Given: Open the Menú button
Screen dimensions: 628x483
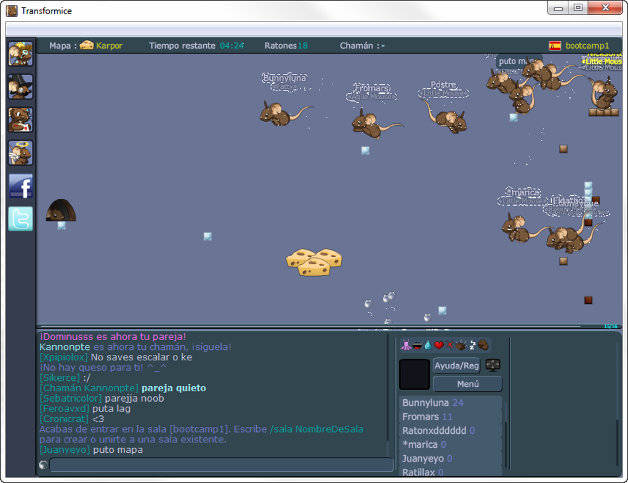Looking at the screenshot, I should (x=467, y=384).
